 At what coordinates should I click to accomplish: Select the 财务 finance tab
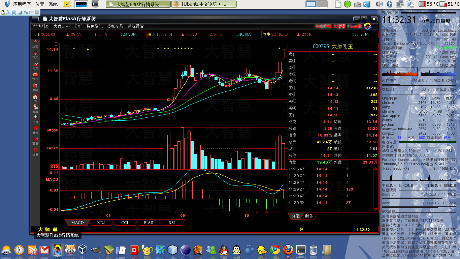tap(309, 216)
